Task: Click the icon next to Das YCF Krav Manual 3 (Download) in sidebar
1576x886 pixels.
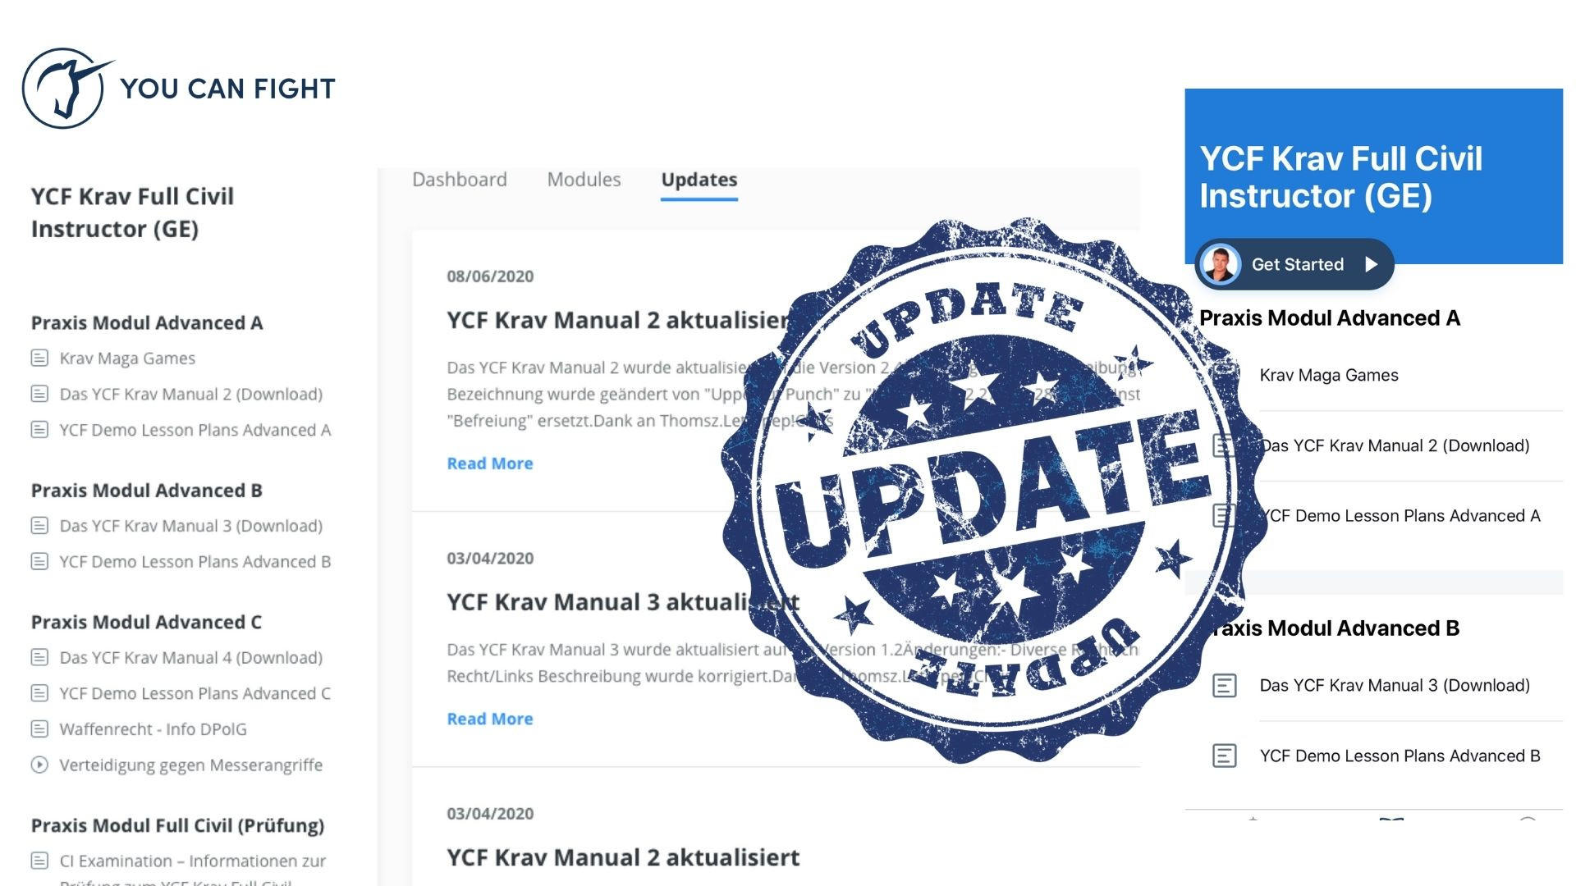Action: 39,526
